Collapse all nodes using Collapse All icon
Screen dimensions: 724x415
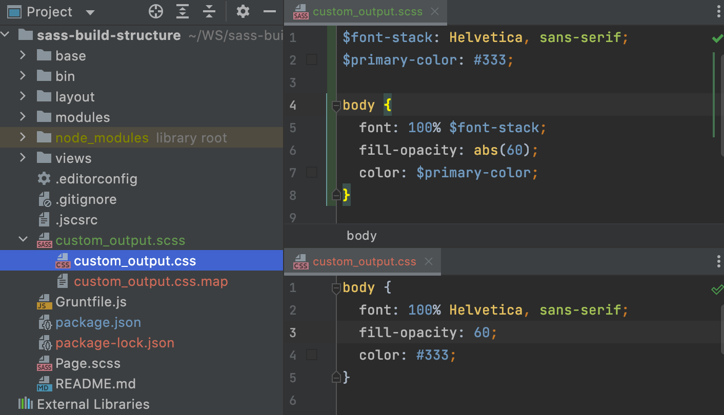coord(209,11)
